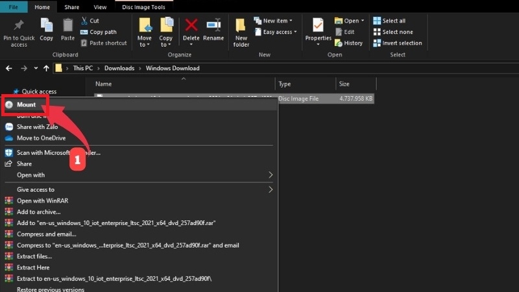Click the red Delete icon
Screen dimensions: 519x292
point(191,26)
